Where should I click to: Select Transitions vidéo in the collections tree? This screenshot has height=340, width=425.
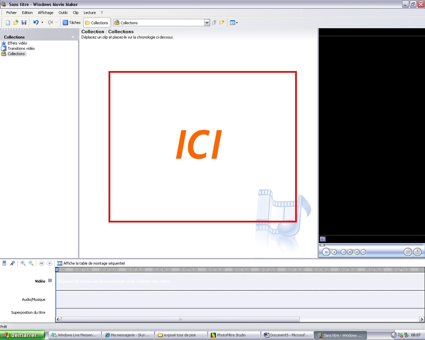tap(21, 48)
